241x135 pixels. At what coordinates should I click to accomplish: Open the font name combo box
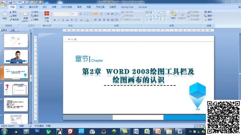pyautogui.click(x=61, y=14)
